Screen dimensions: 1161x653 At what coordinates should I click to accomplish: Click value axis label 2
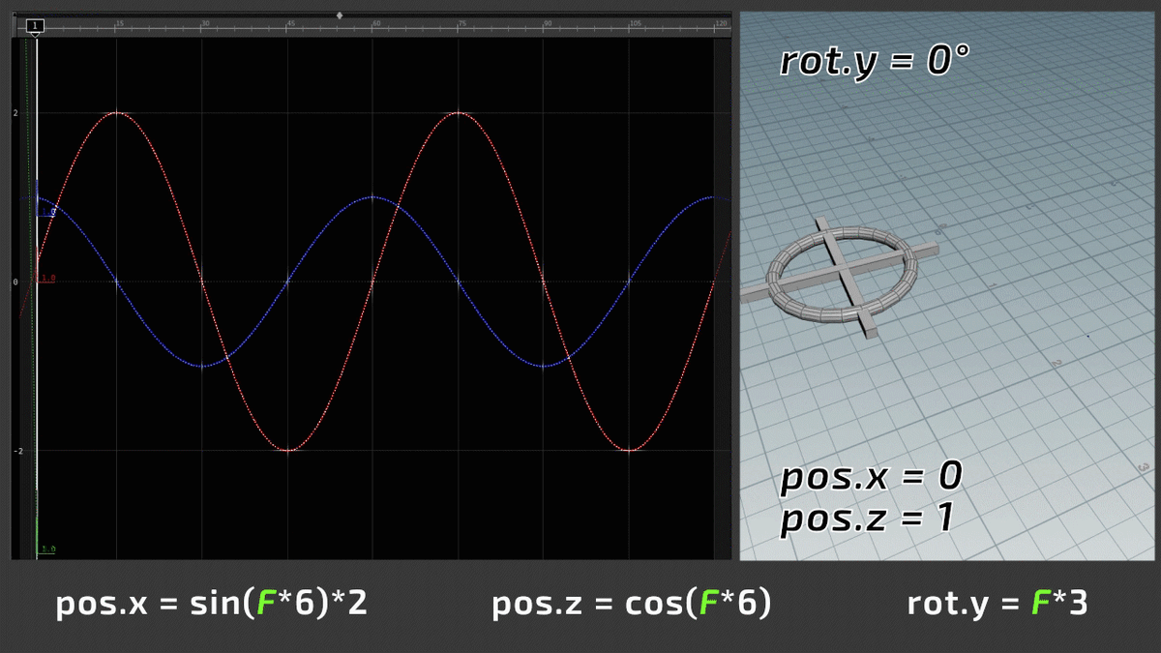pyautogui.click(x=15, y=113)
